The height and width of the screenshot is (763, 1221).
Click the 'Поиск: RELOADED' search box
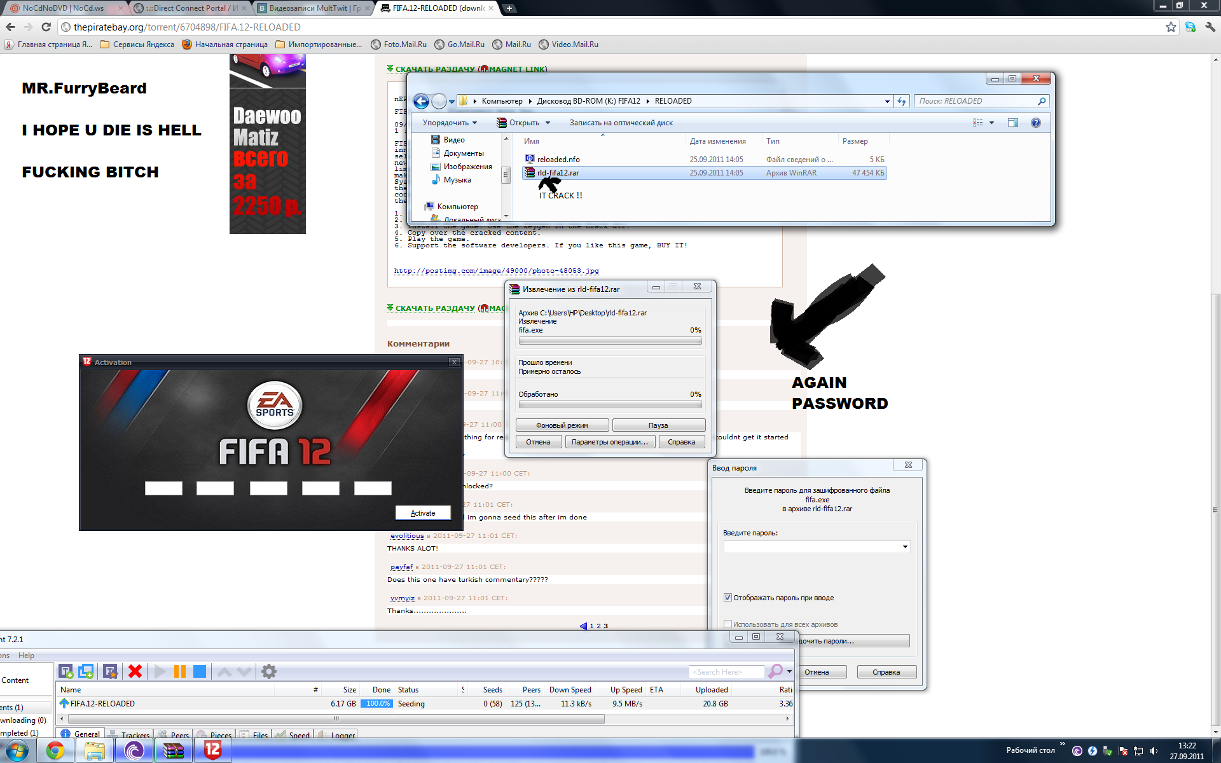981,101
